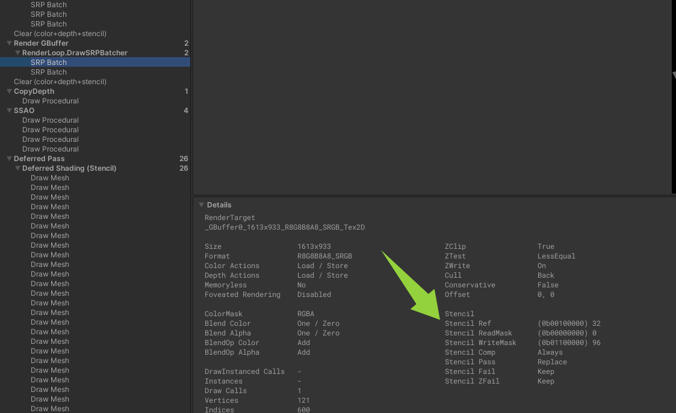Click the Stencil Ref value
676x413 pixels.
tap(569, 323)
